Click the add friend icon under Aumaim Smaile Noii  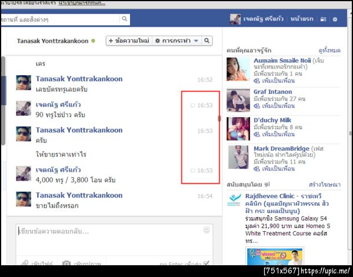tap(257, 81)
